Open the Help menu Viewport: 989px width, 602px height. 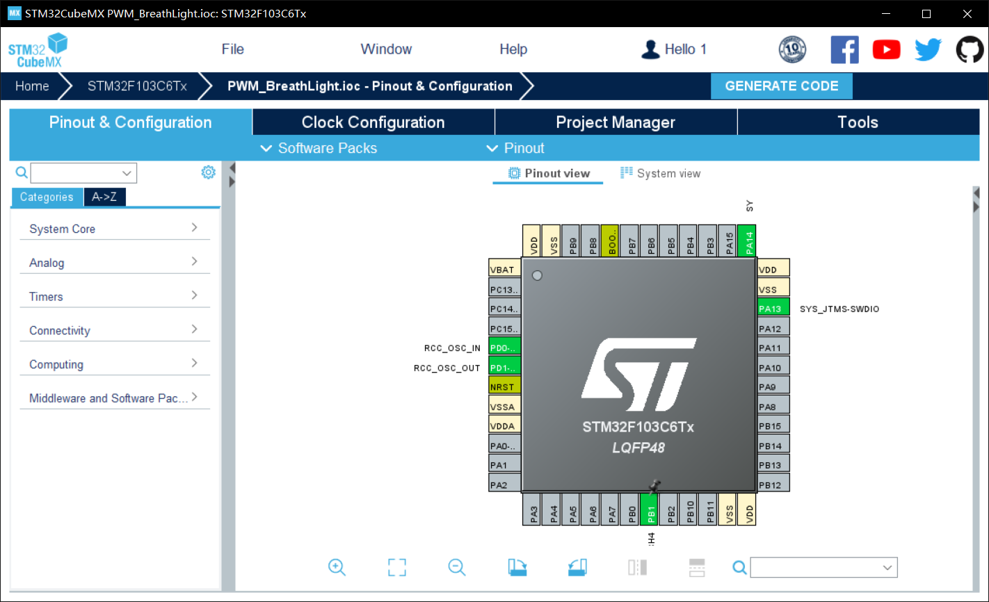coord(513,49)
